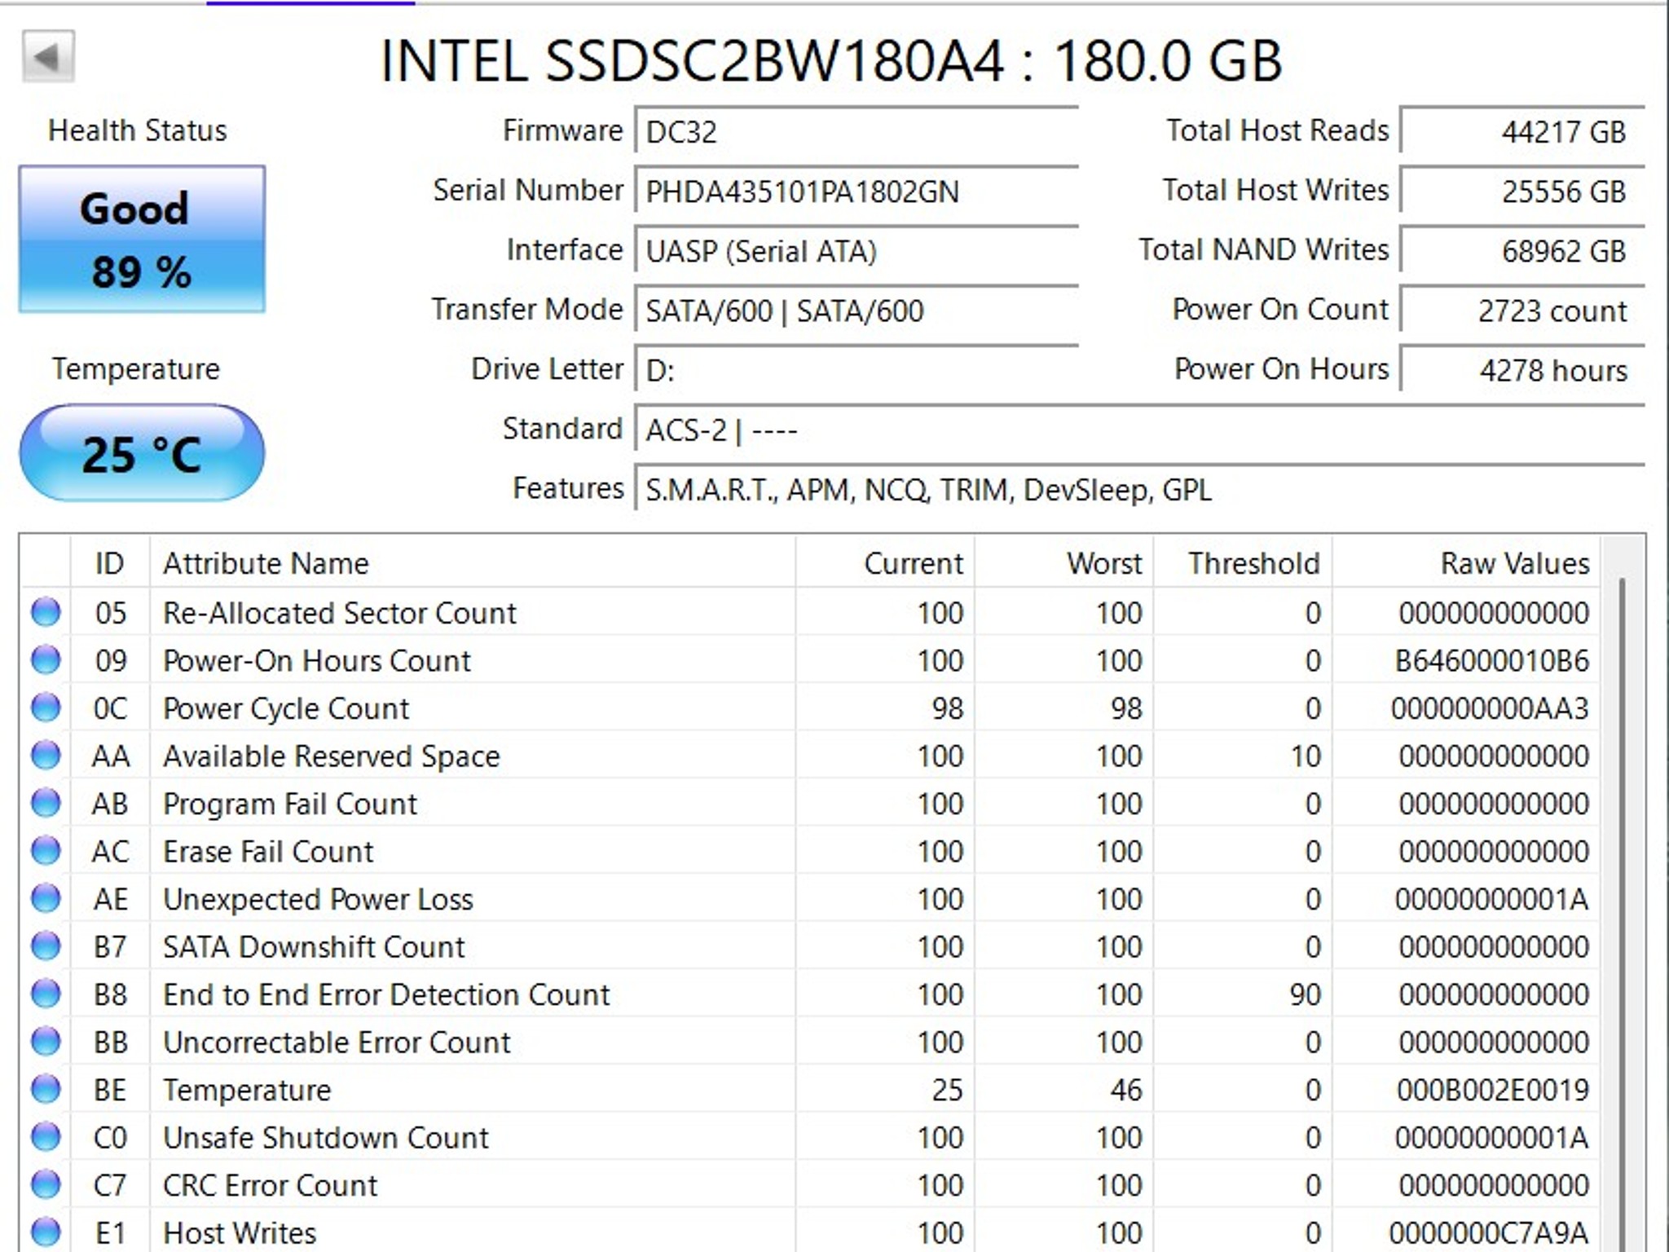The width and height of the screenshot is (1669, 1252).
Task: Click the Current column header
Action: (x=885, y=563)
